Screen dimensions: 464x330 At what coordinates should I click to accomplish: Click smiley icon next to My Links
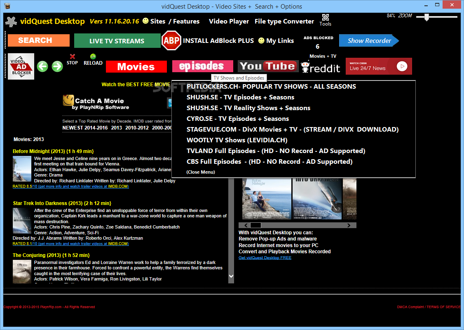click(261, 40)
